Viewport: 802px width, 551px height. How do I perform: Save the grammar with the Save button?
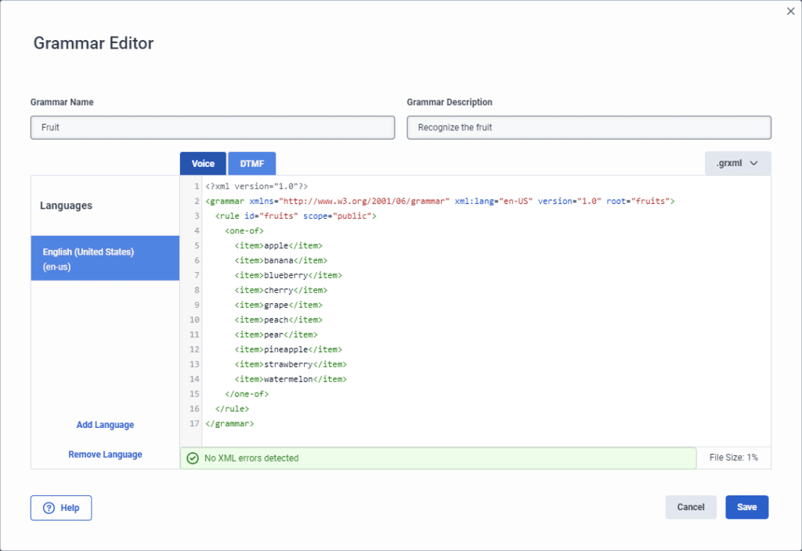pyautogui.click(x=746, y=507)
